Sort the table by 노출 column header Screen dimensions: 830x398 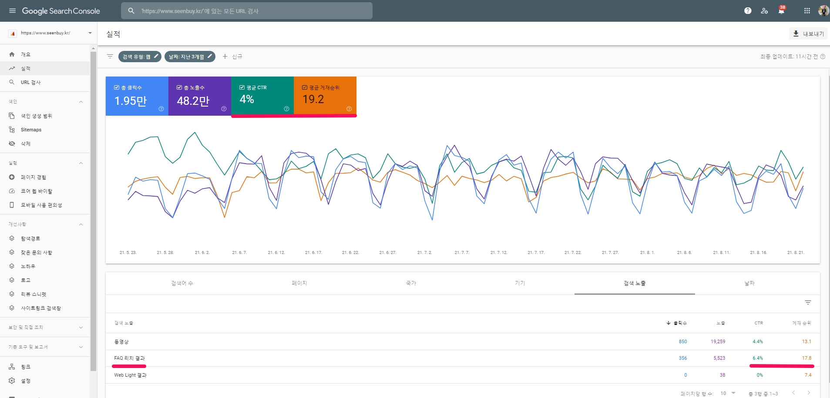point(721,323)
